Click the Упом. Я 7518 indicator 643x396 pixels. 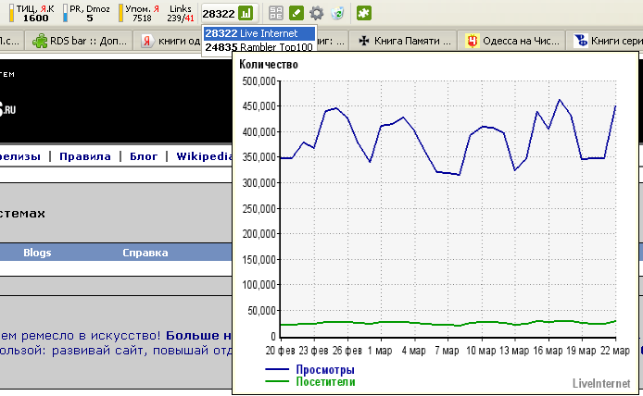click(x=139, y=14)
